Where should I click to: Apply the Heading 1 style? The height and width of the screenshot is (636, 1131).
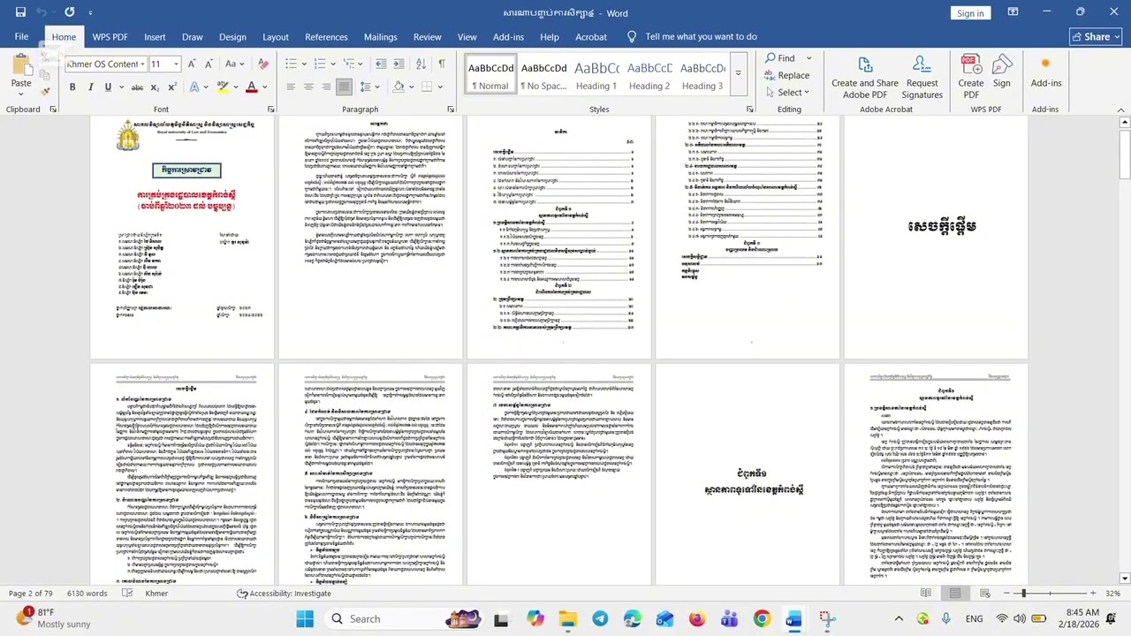[596, 75]
